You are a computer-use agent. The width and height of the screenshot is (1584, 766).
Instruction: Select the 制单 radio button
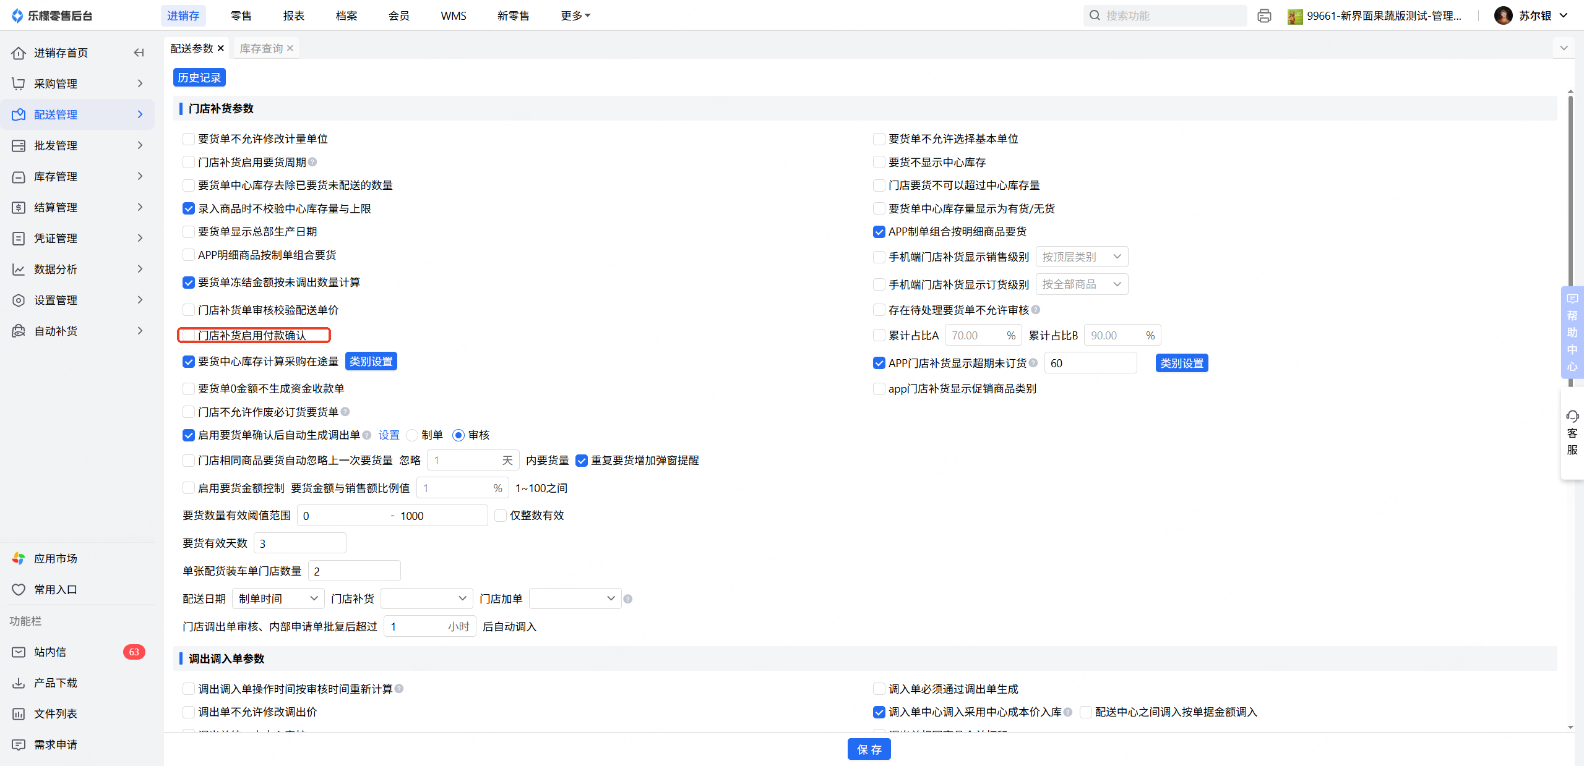(412, 435)
